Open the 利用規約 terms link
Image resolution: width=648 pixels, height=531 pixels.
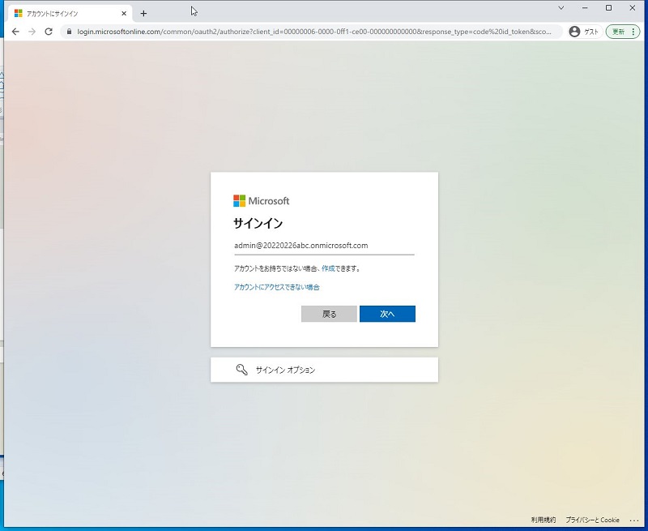pyautogui.click(x=543, y=520)
